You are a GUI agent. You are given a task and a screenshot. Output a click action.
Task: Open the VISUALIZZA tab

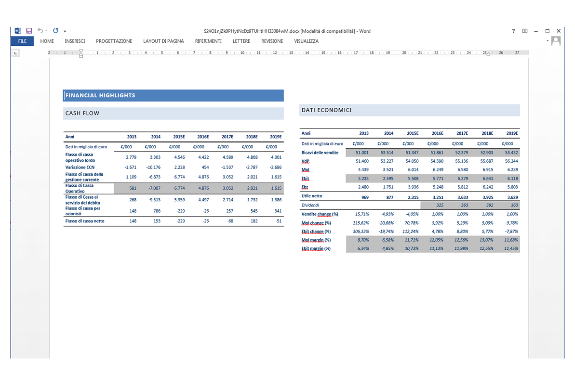coord(306,41)
